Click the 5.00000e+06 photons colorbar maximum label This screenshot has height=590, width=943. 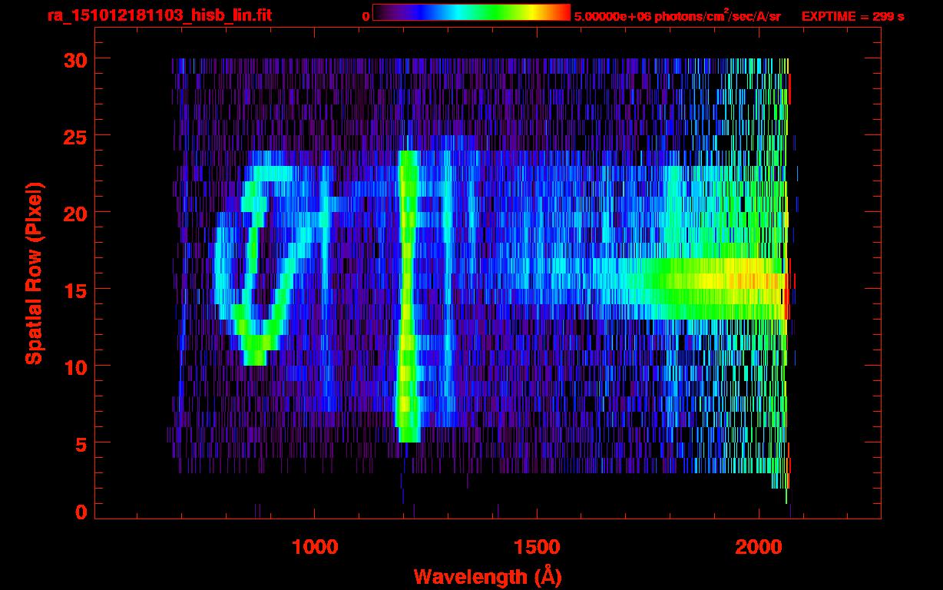point(677,15)
